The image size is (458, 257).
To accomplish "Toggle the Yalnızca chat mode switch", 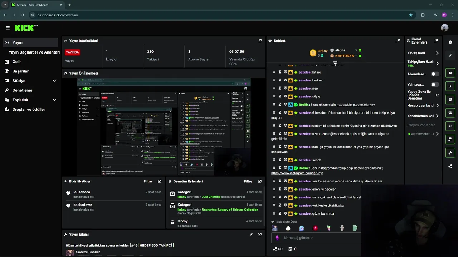I will point(435,85).
